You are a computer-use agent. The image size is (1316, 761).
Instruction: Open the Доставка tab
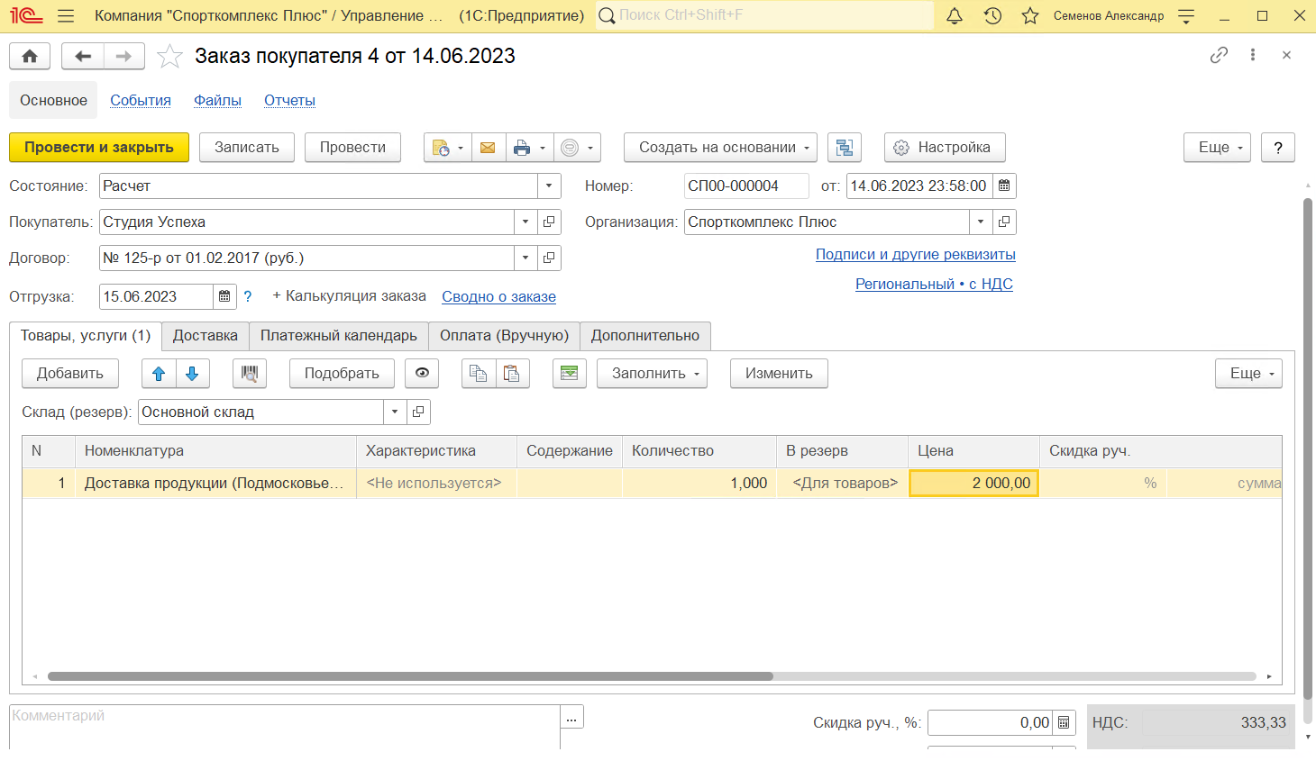pos(206,336)
